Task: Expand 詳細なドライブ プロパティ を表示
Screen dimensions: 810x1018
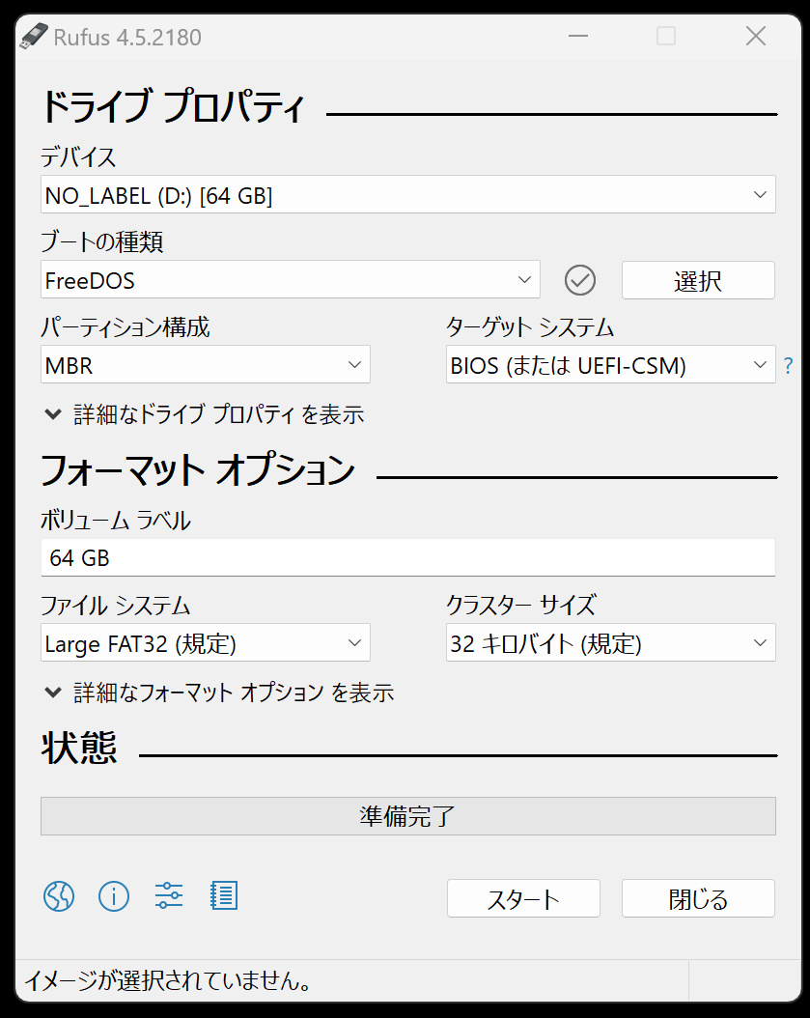Action: click(x=205, y=415)
